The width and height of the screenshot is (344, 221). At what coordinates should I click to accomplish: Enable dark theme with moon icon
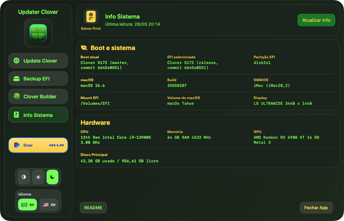[x=52, y=177]
